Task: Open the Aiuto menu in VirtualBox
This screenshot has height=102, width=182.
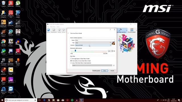Action: [58, 27]
